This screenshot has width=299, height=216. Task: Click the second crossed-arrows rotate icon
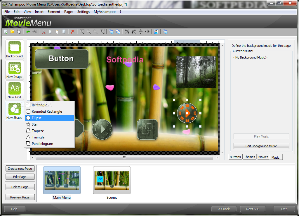(x=134, y=32)
